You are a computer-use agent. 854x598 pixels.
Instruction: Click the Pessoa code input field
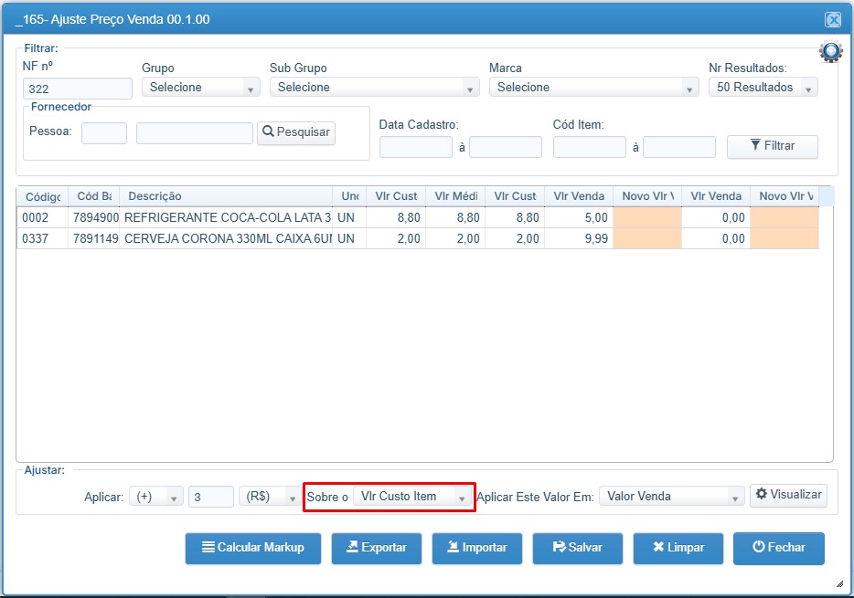coord(104,133)
